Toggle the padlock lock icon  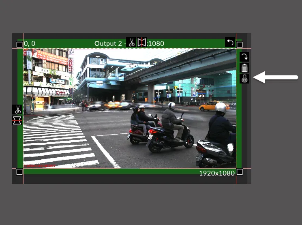[x=244, y=79]
